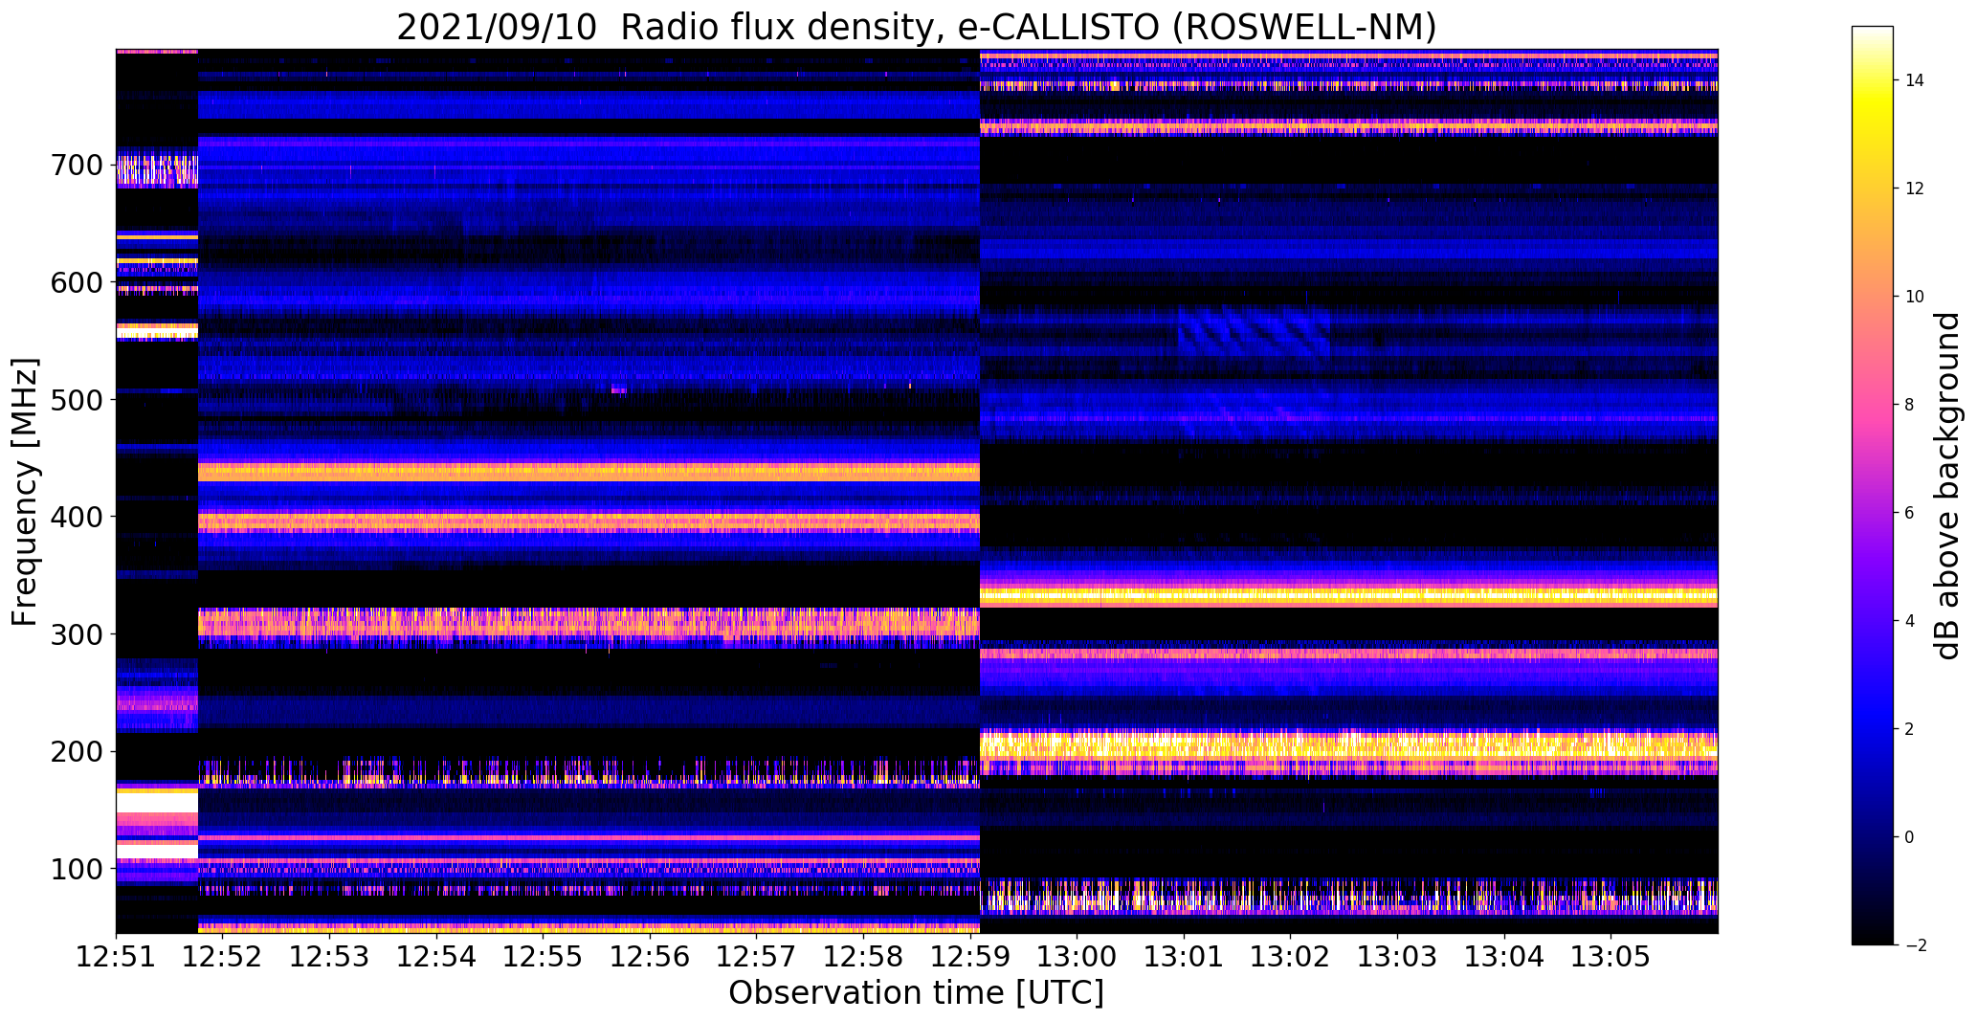The height and width of the screenshot is (1021, 1977).
Task: Click the 'dB above background' colorbar label
Action: coord(1946,485)
